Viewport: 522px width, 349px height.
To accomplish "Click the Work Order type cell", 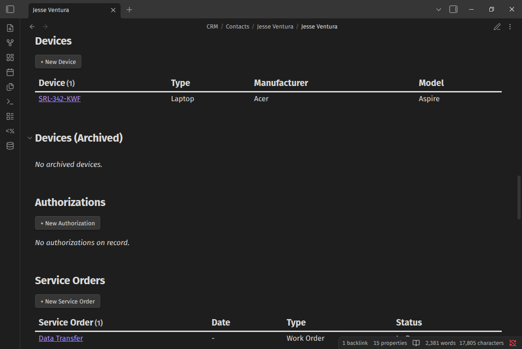I will 305,338.
